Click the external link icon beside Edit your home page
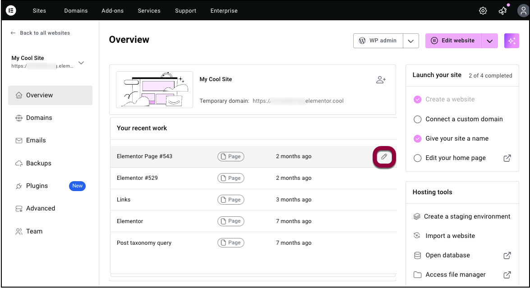Image resolution: width=530 pixels, height=288 pixels. 507,158
